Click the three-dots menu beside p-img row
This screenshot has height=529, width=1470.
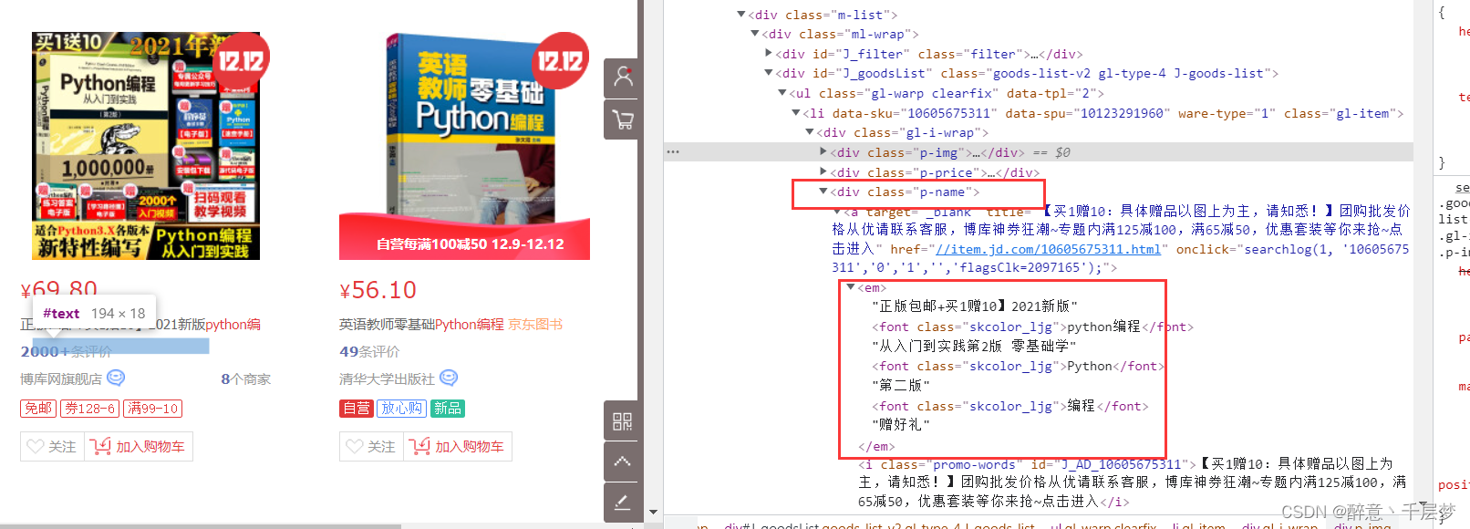[x=673, y=152]
